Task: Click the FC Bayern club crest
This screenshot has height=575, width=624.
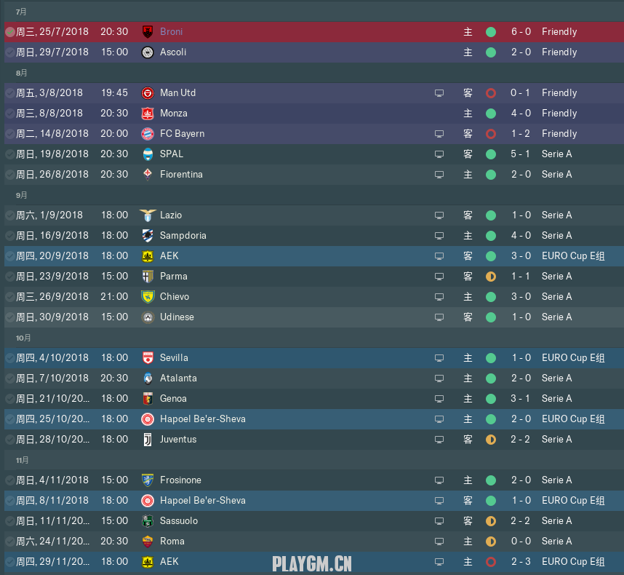Action: point(148,134)
